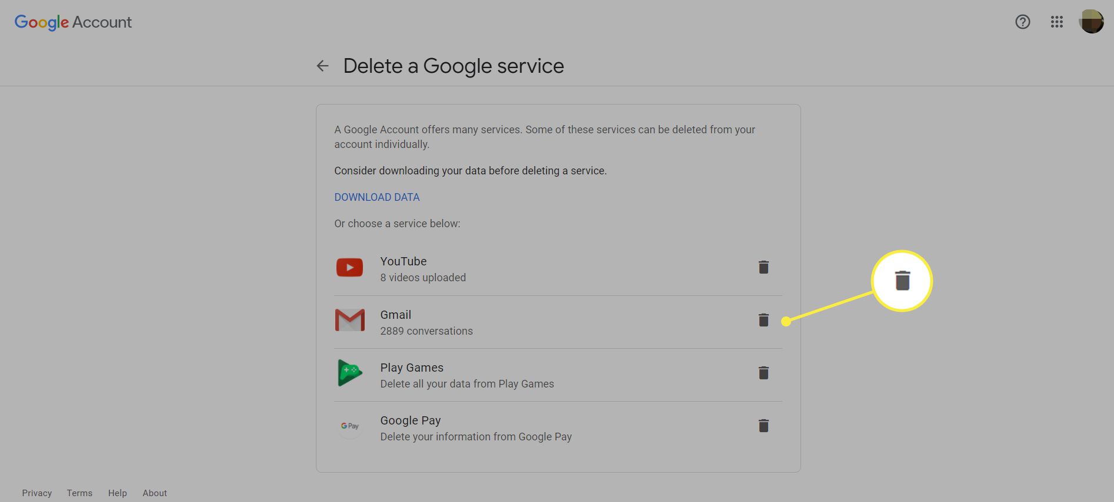Select the Play Games service name
Image resolution: width=1114 pixels, height=502 pixels.
tap(412, 368)
